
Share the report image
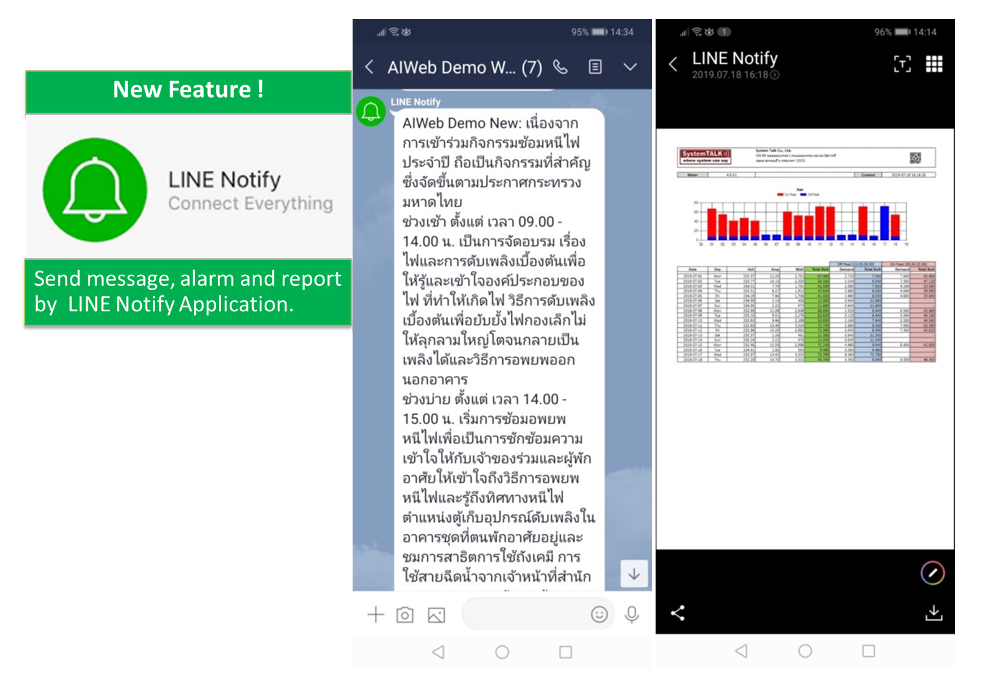678,613
